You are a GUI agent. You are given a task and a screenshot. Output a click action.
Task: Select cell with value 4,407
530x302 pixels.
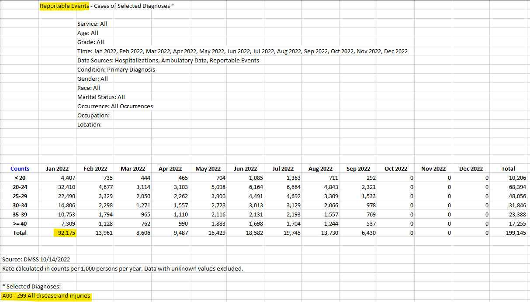pyautogui.click(x=68, y=178)
